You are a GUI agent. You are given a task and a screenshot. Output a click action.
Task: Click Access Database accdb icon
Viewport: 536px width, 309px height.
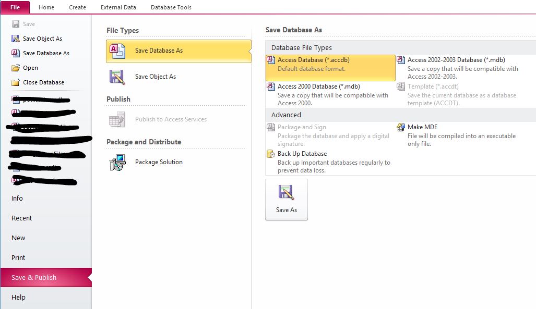pos(271,60)
